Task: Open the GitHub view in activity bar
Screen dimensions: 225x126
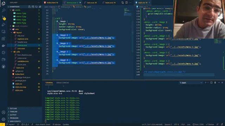Action: 4,66
